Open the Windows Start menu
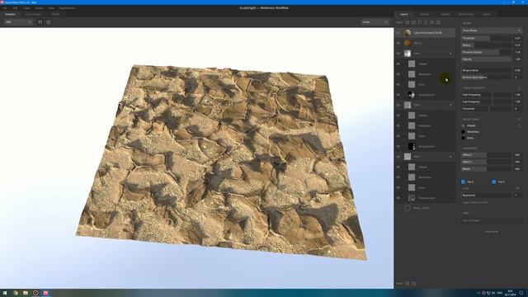Screen dimensions: 528x297 click(5, 293)
